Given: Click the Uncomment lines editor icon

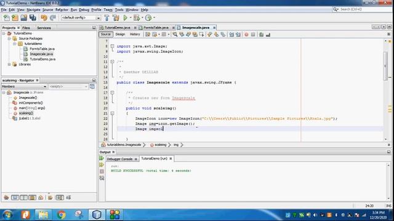Looking at the screenshot, I should (x=268, y=34).
